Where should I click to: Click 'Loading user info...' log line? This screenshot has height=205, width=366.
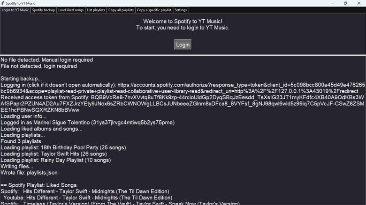click(x=23, y=116)
